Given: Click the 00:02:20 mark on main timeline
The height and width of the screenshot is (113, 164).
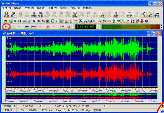Looking at the screenshot, I should tap(112, 91).
